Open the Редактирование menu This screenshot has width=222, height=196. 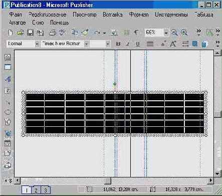click(x=48, y=15)
